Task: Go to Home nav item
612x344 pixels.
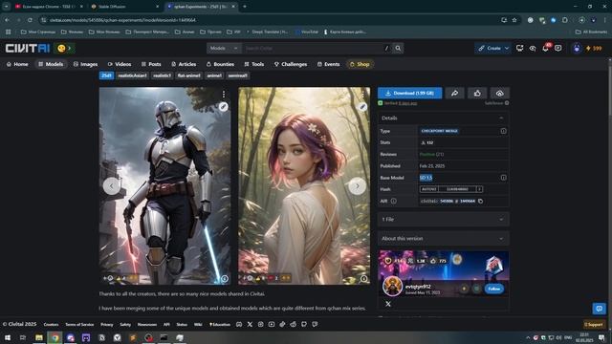Action: click(x=17, y=64)
